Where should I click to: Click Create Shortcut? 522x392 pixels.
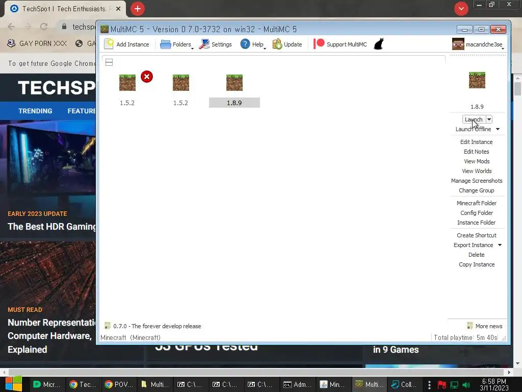[x=477, y=235]
